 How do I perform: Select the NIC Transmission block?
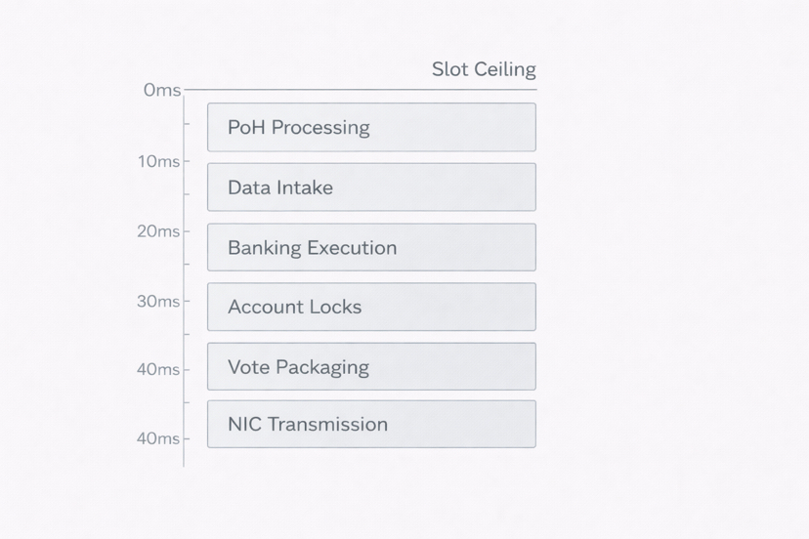371,424
